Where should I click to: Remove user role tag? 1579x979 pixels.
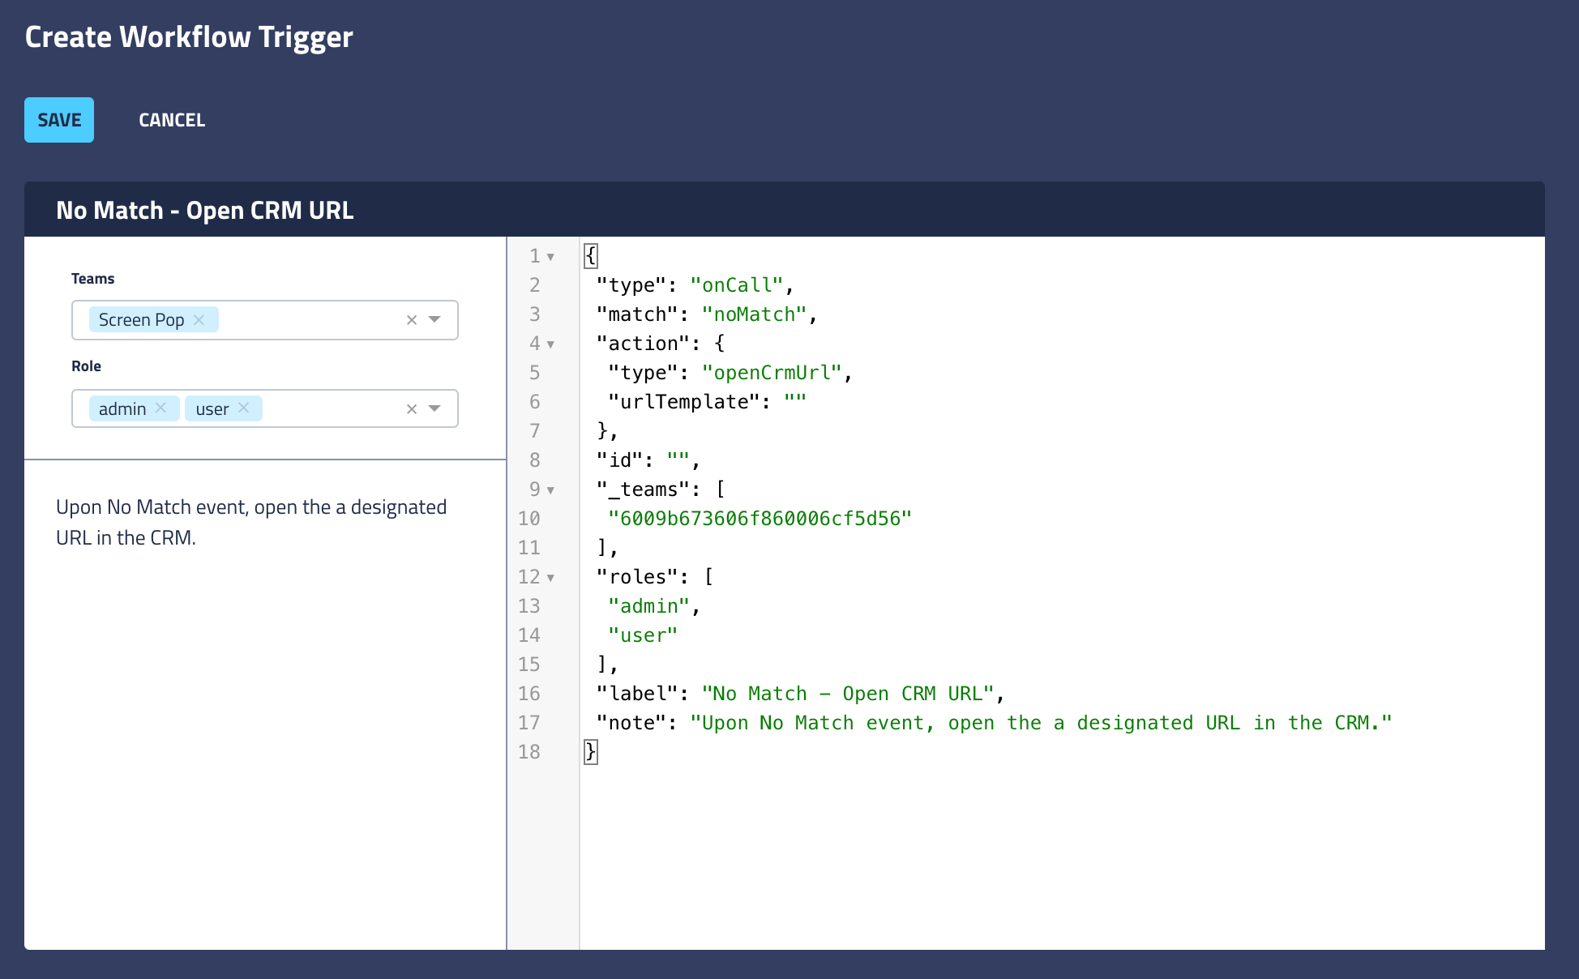248,408
